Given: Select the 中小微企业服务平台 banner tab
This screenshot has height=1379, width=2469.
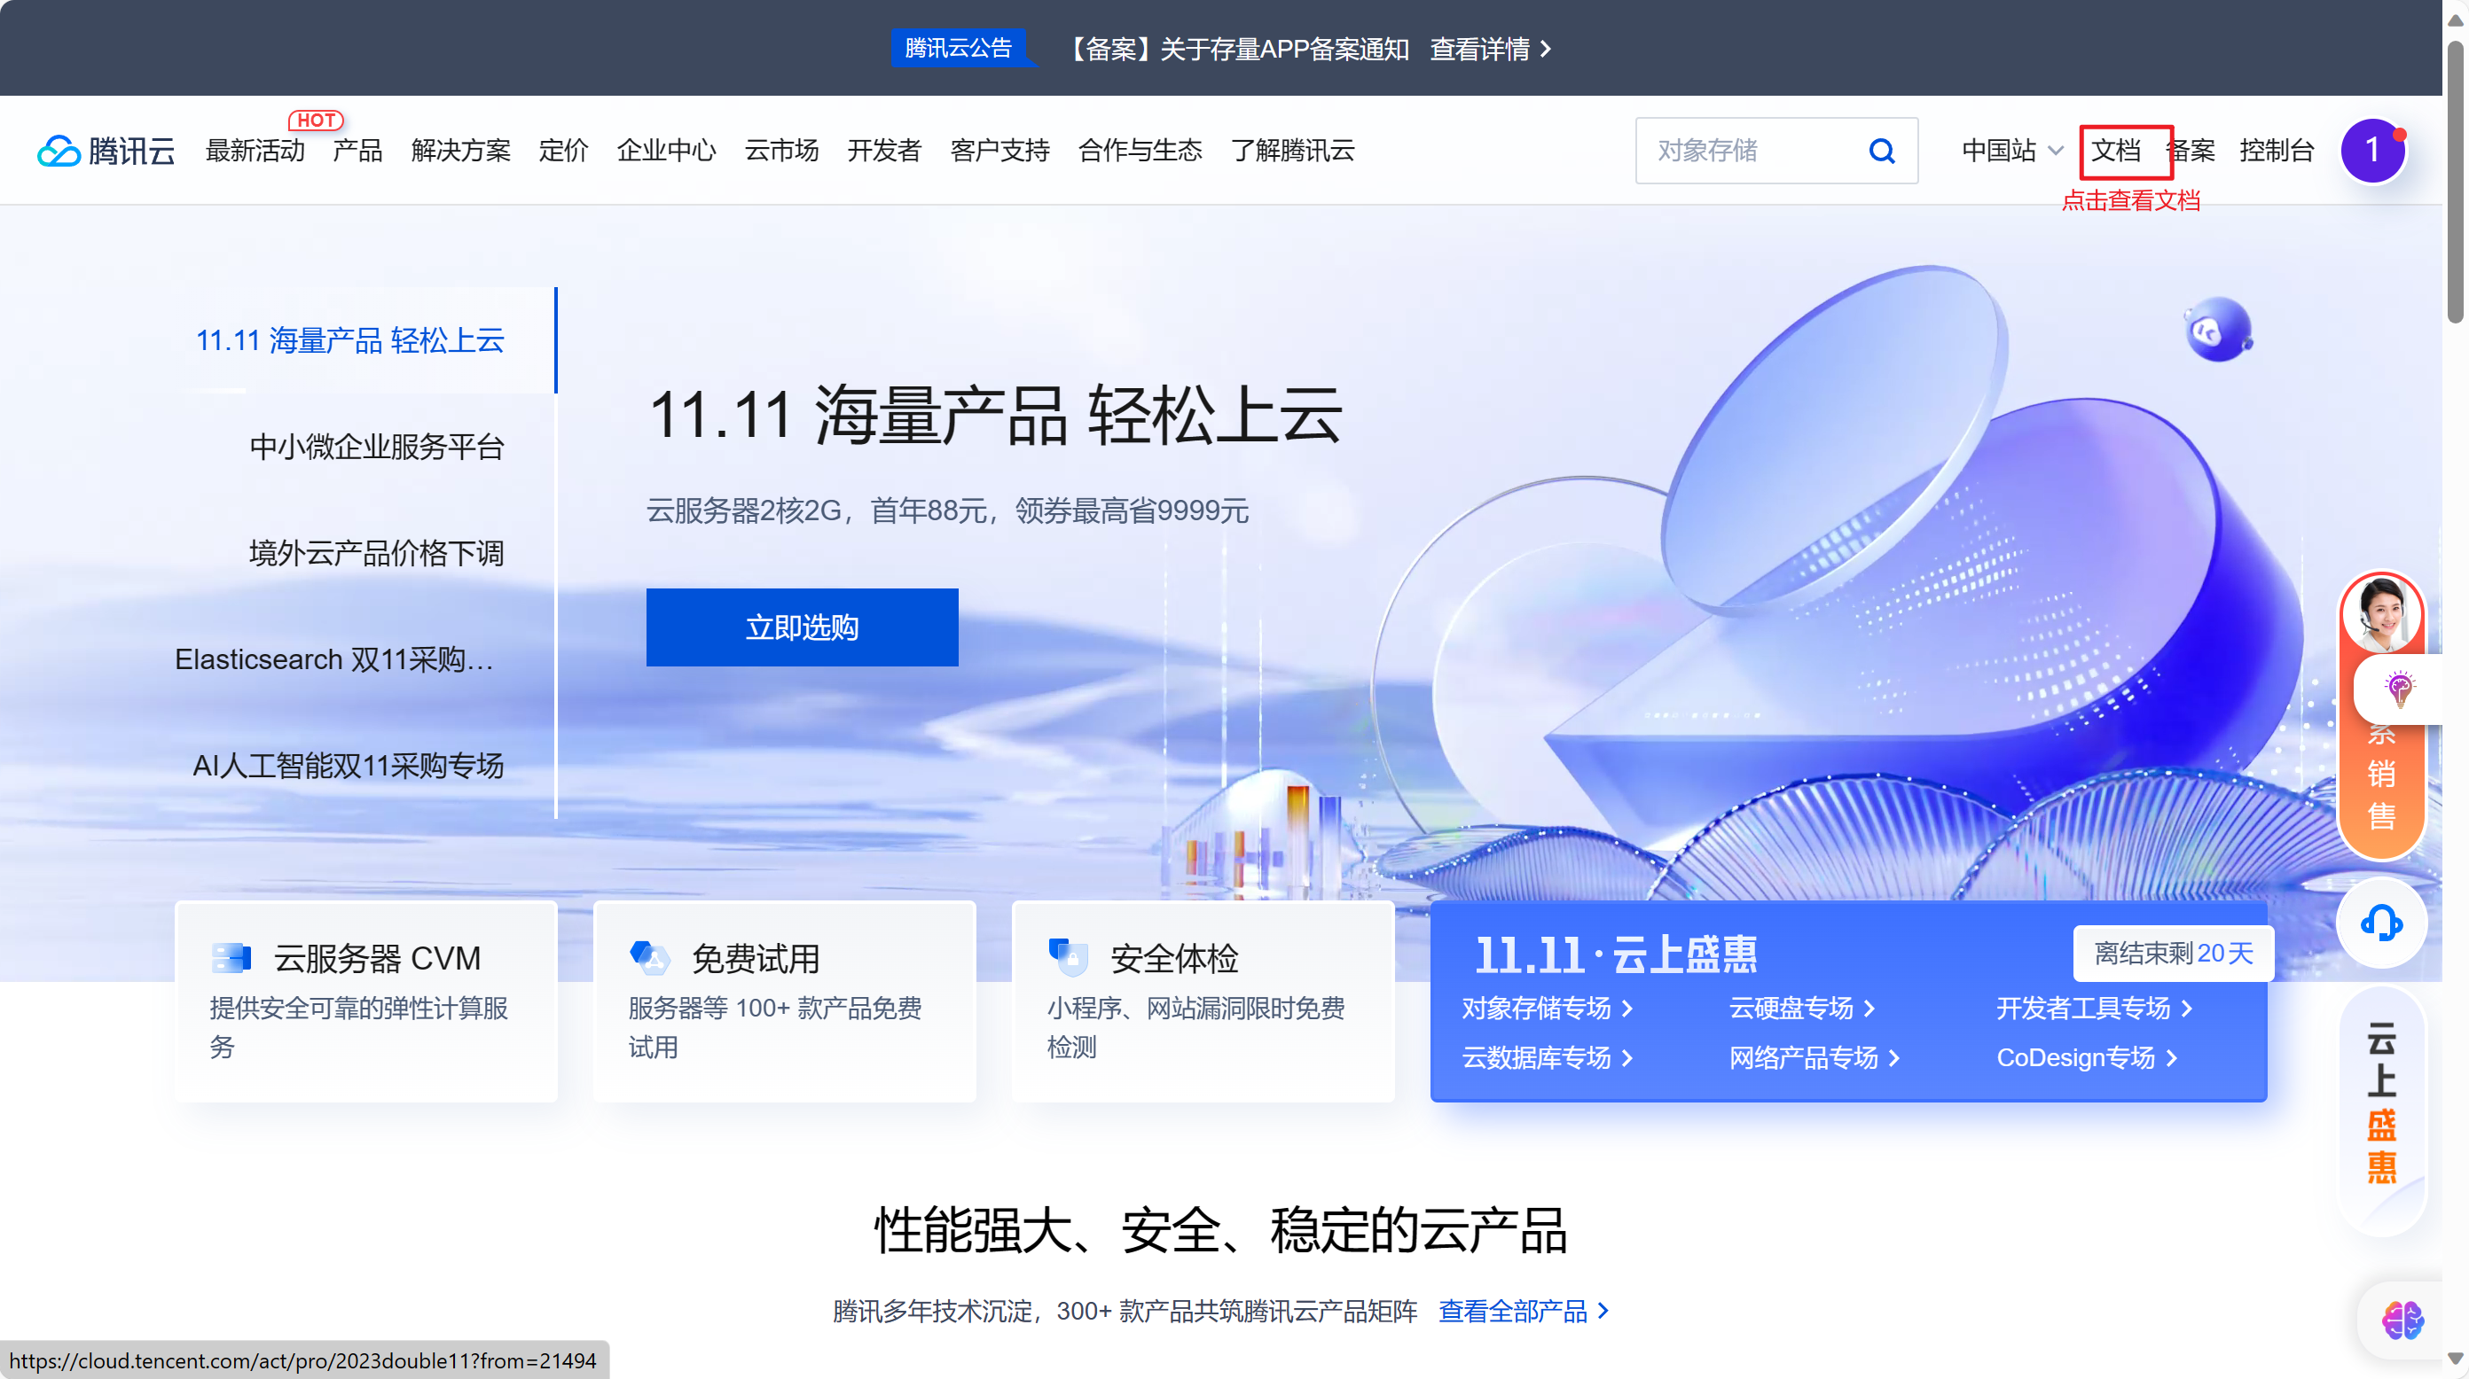Looking at the screenshot, I should point(377,447).
